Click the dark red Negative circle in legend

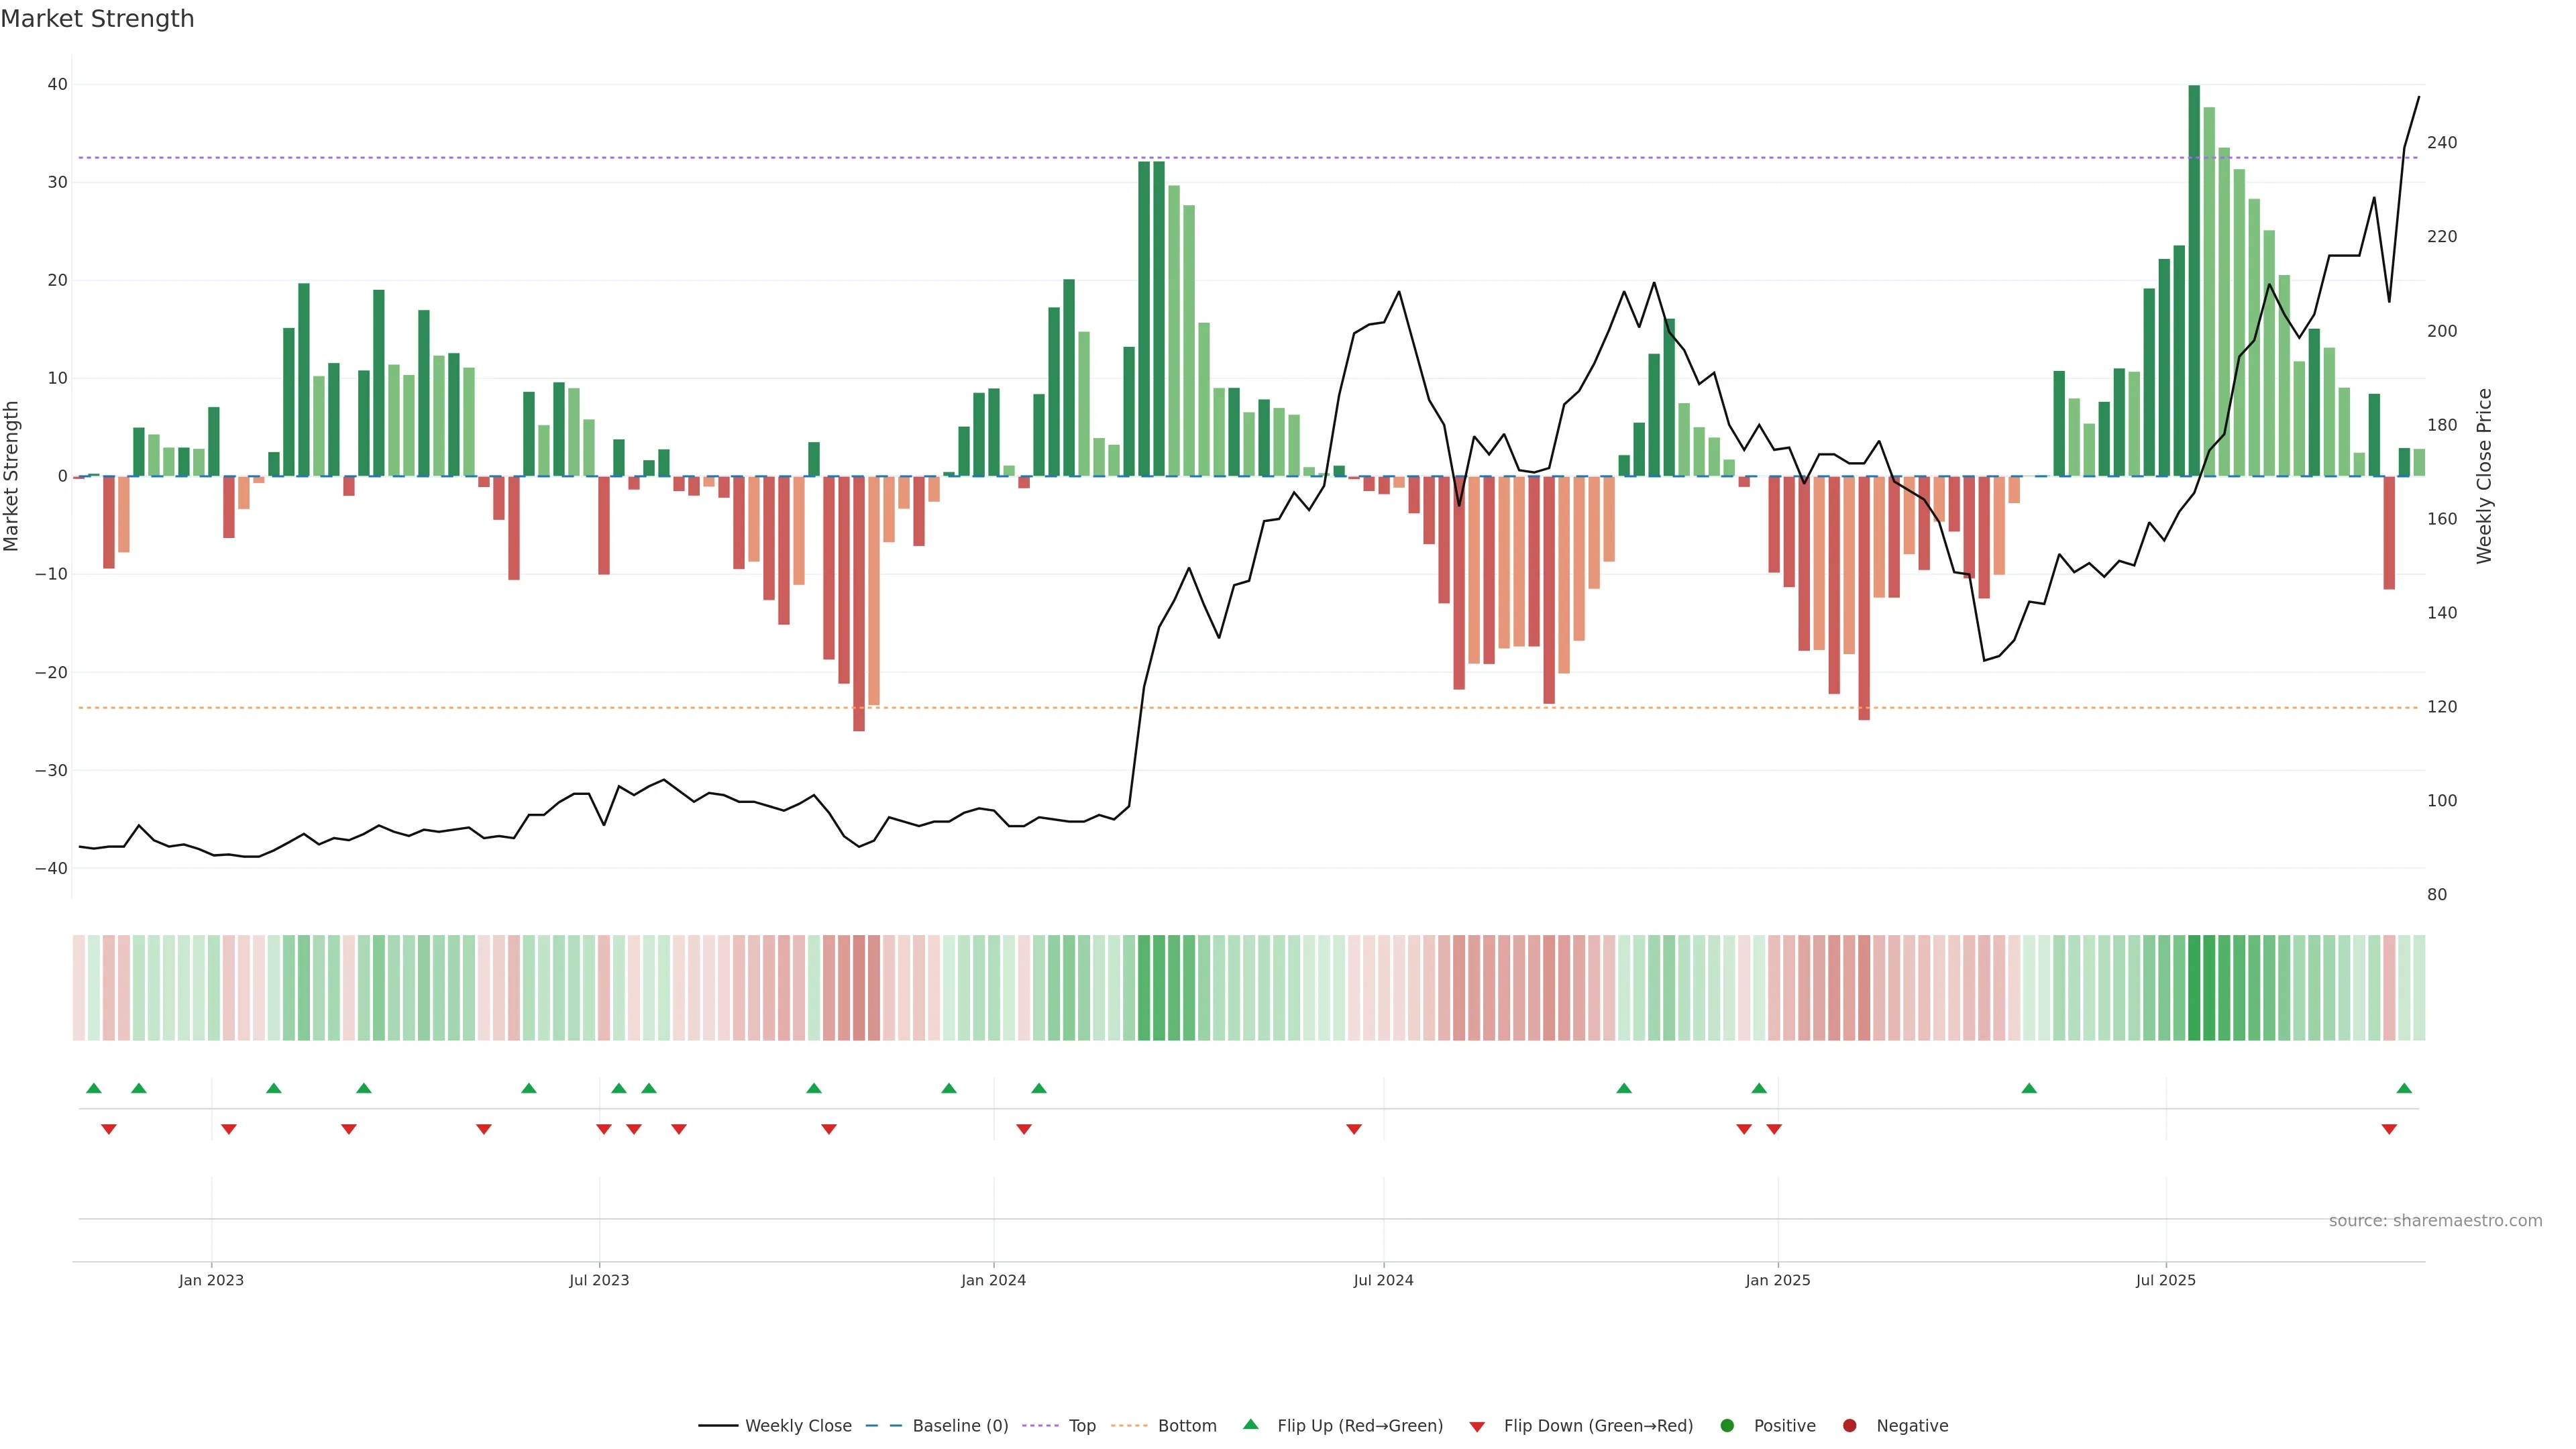click(x=1849, y=1426)
